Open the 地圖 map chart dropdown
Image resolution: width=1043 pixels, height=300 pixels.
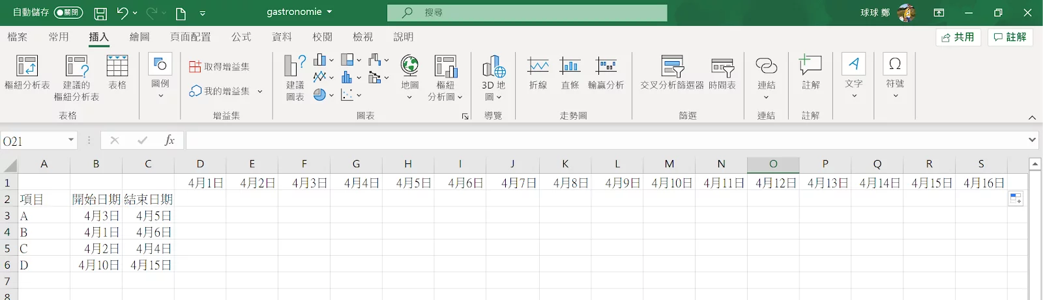click(x=409, y=77)
